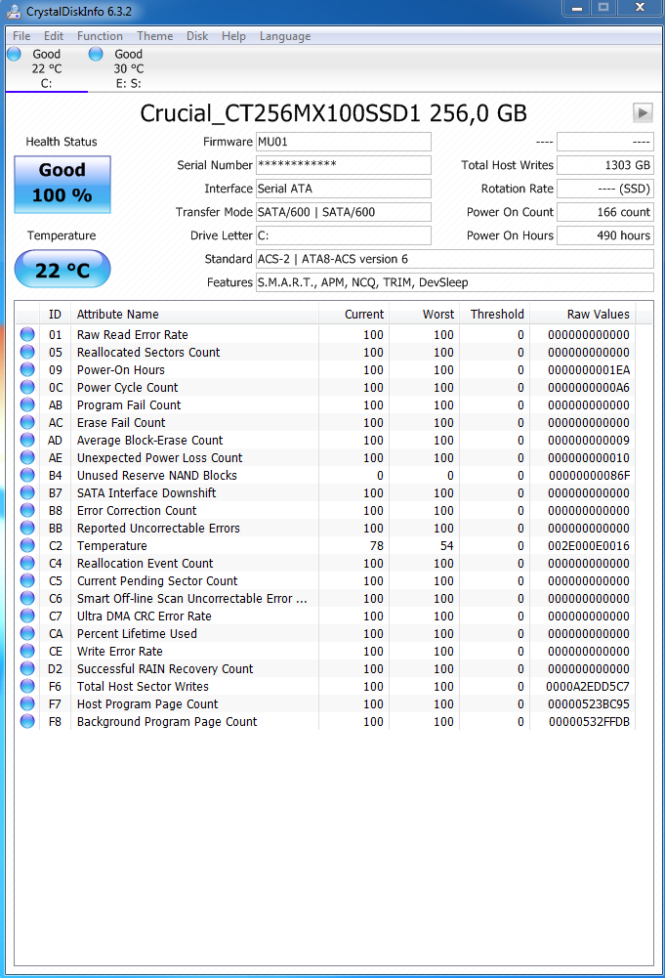Click the Crucial_CT256MX100SSD1 256,0 GB title
This screenshot has height=978, width=665.
coord(333,113)
